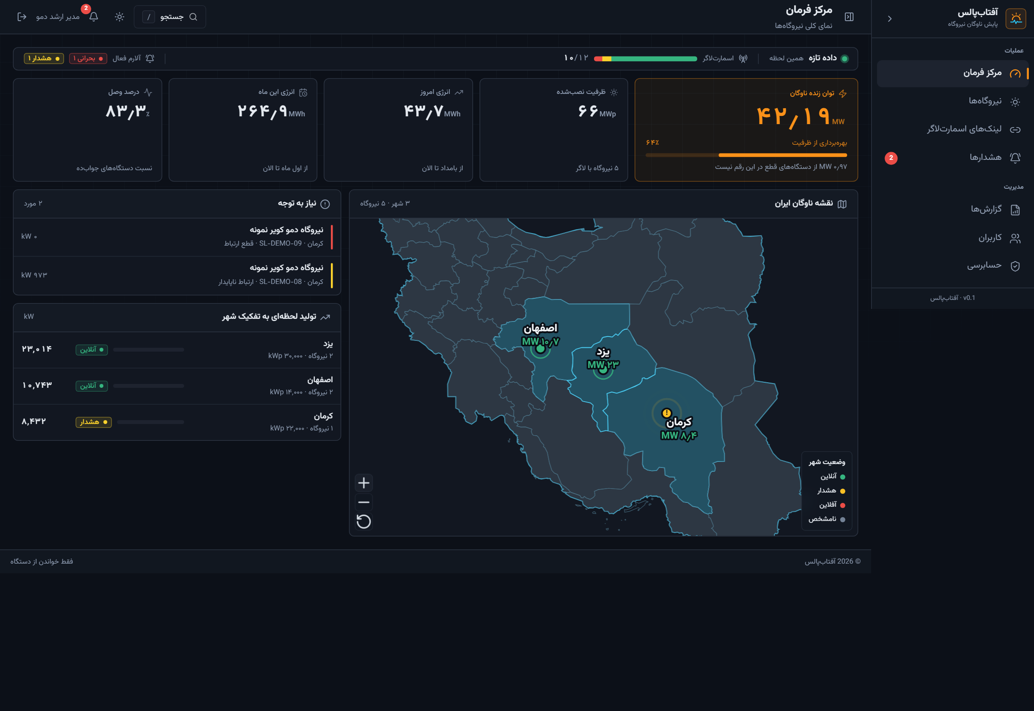Select the یزد city production row
1034x711 pixels.
click(177, 350)
